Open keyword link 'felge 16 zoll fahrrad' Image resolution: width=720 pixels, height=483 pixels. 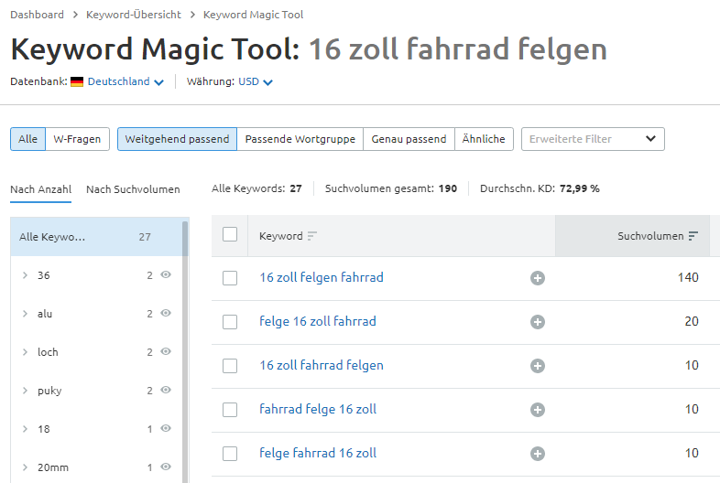click(x=318, y=321)
